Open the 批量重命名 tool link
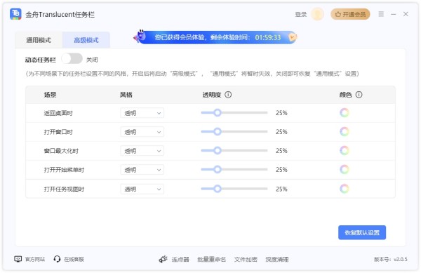421x273 pixels. (x=212, y=259)
